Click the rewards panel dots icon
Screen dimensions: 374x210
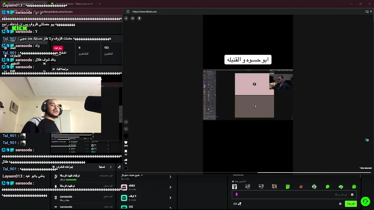pyautogui.click(x=119, y=167)
